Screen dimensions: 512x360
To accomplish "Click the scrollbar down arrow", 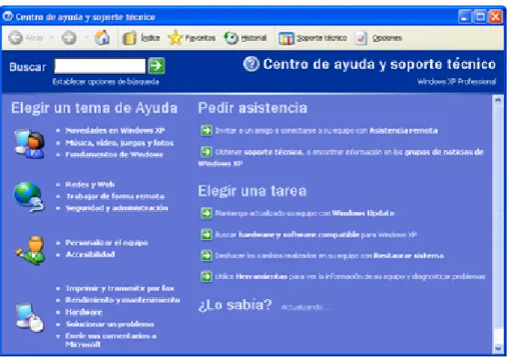I will (x=498, y=348).
